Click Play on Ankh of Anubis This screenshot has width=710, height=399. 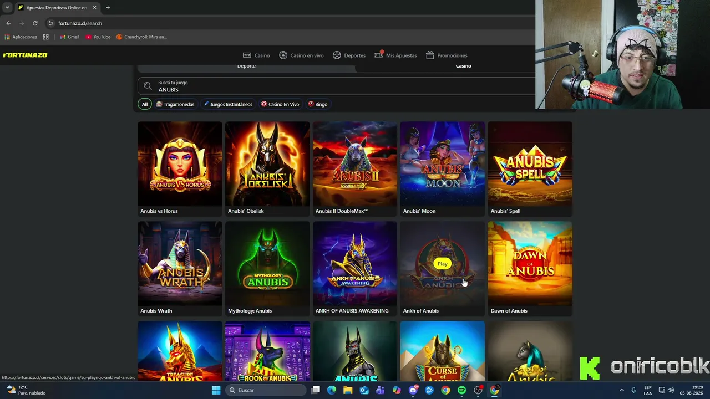coord(442,264)
